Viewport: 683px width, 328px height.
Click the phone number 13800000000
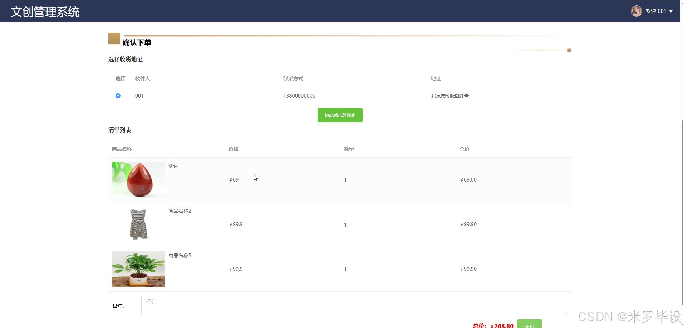299,96
